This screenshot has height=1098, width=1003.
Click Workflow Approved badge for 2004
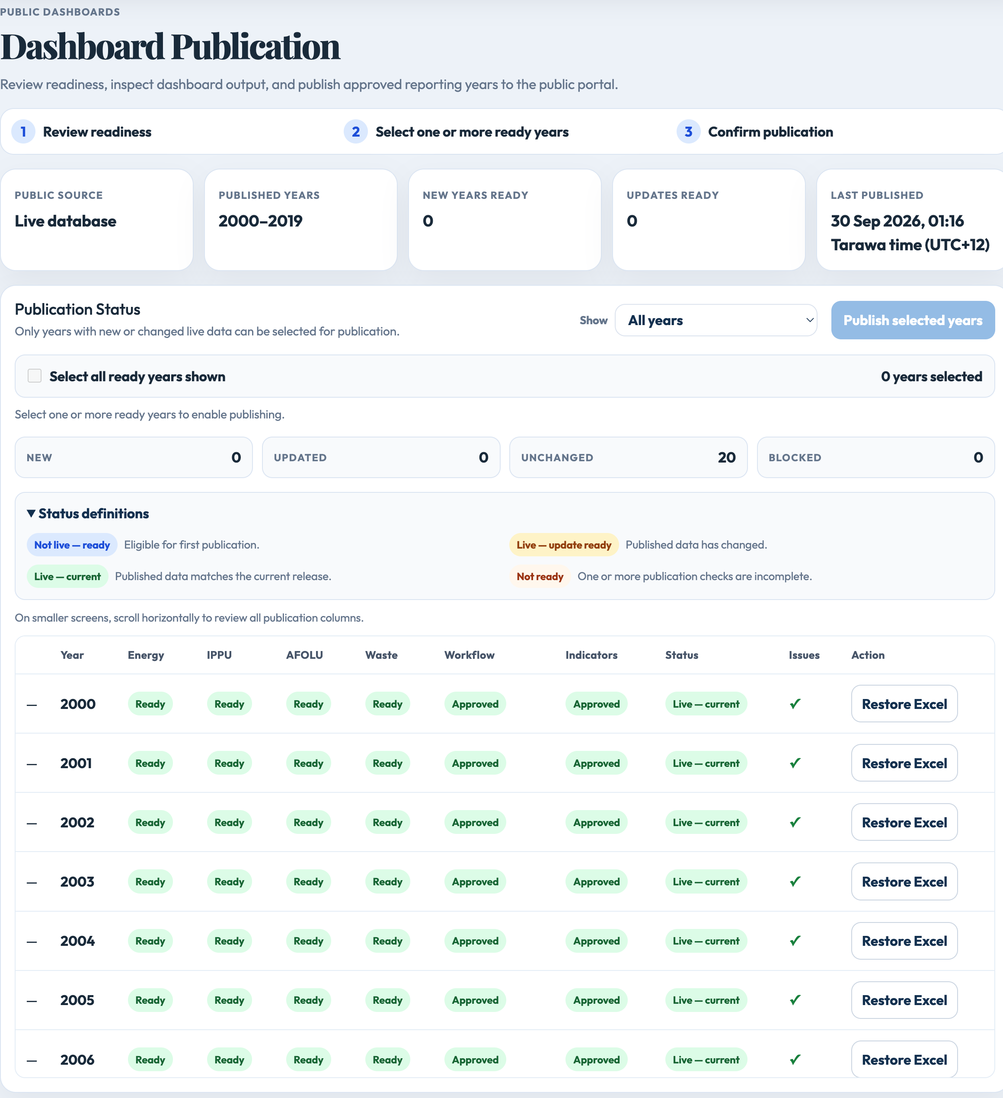[475, 941]
